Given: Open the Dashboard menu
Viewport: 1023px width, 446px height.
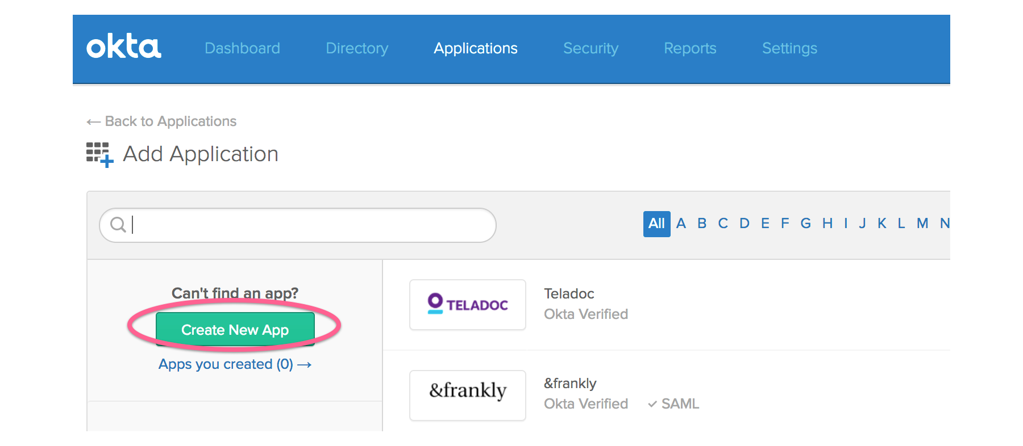Looking at the screenshot, I should [x=242, y=48].
